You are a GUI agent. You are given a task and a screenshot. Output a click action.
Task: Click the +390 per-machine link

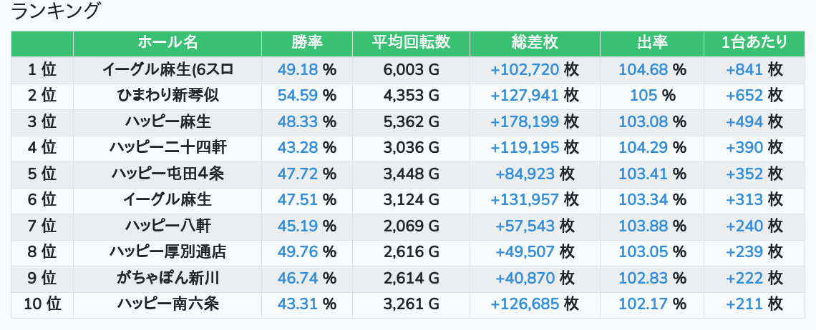tap(744, 148)
